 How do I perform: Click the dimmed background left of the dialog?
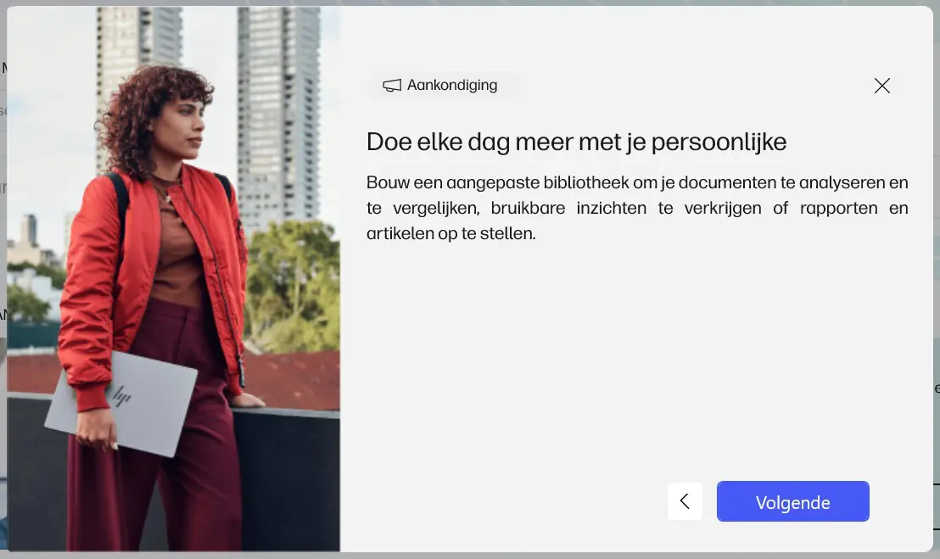click(x=3, y=240)
